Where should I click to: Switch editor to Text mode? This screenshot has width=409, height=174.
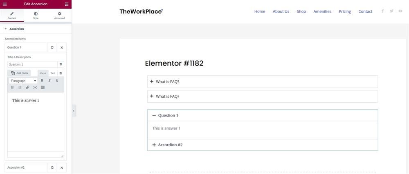53,73
